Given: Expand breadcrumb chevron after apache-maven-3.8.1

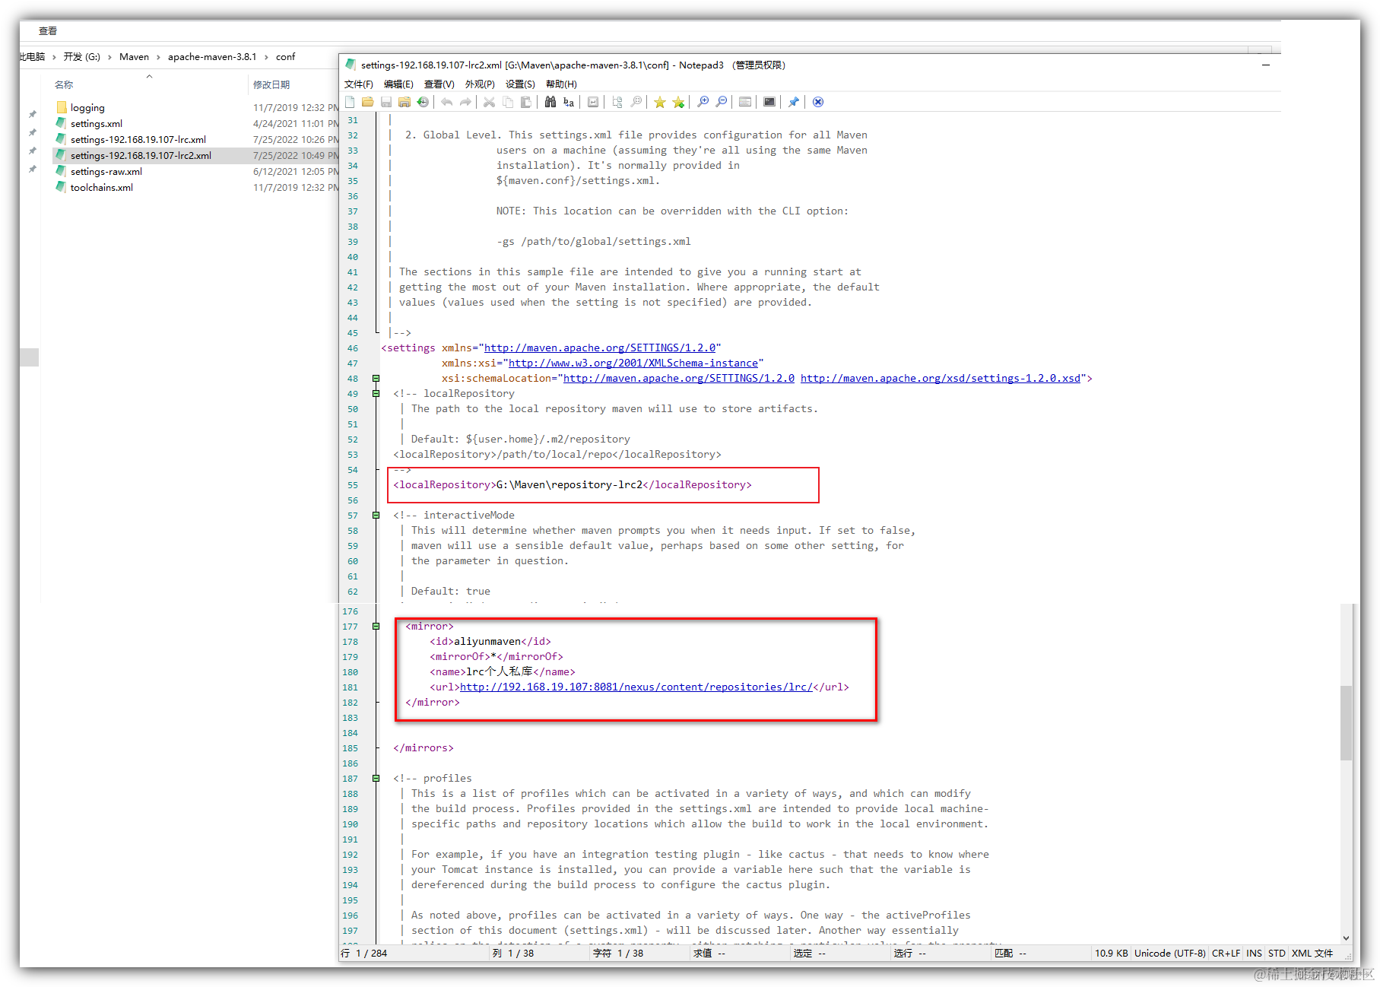Looking at the screenshot, I should point(266,57).
